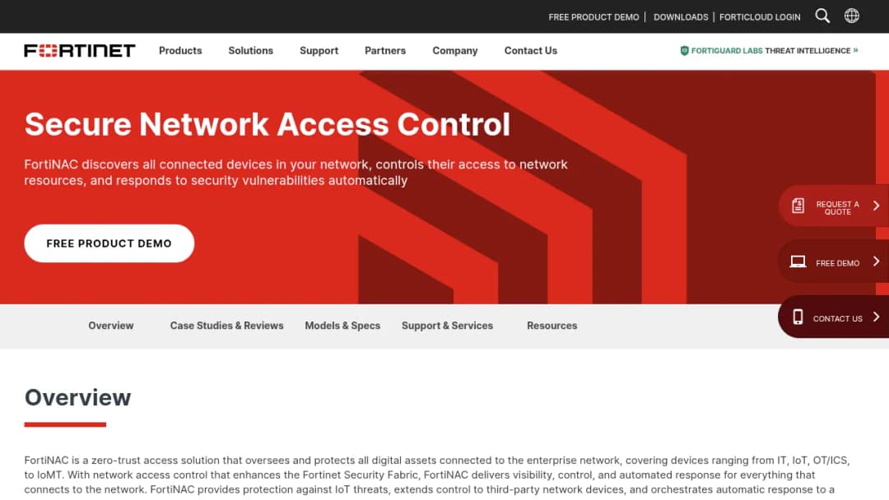Viewport: 889px width, 500px height.
Task: Click the Free Demo laptop icon
Action: click(x=798, y=262)
